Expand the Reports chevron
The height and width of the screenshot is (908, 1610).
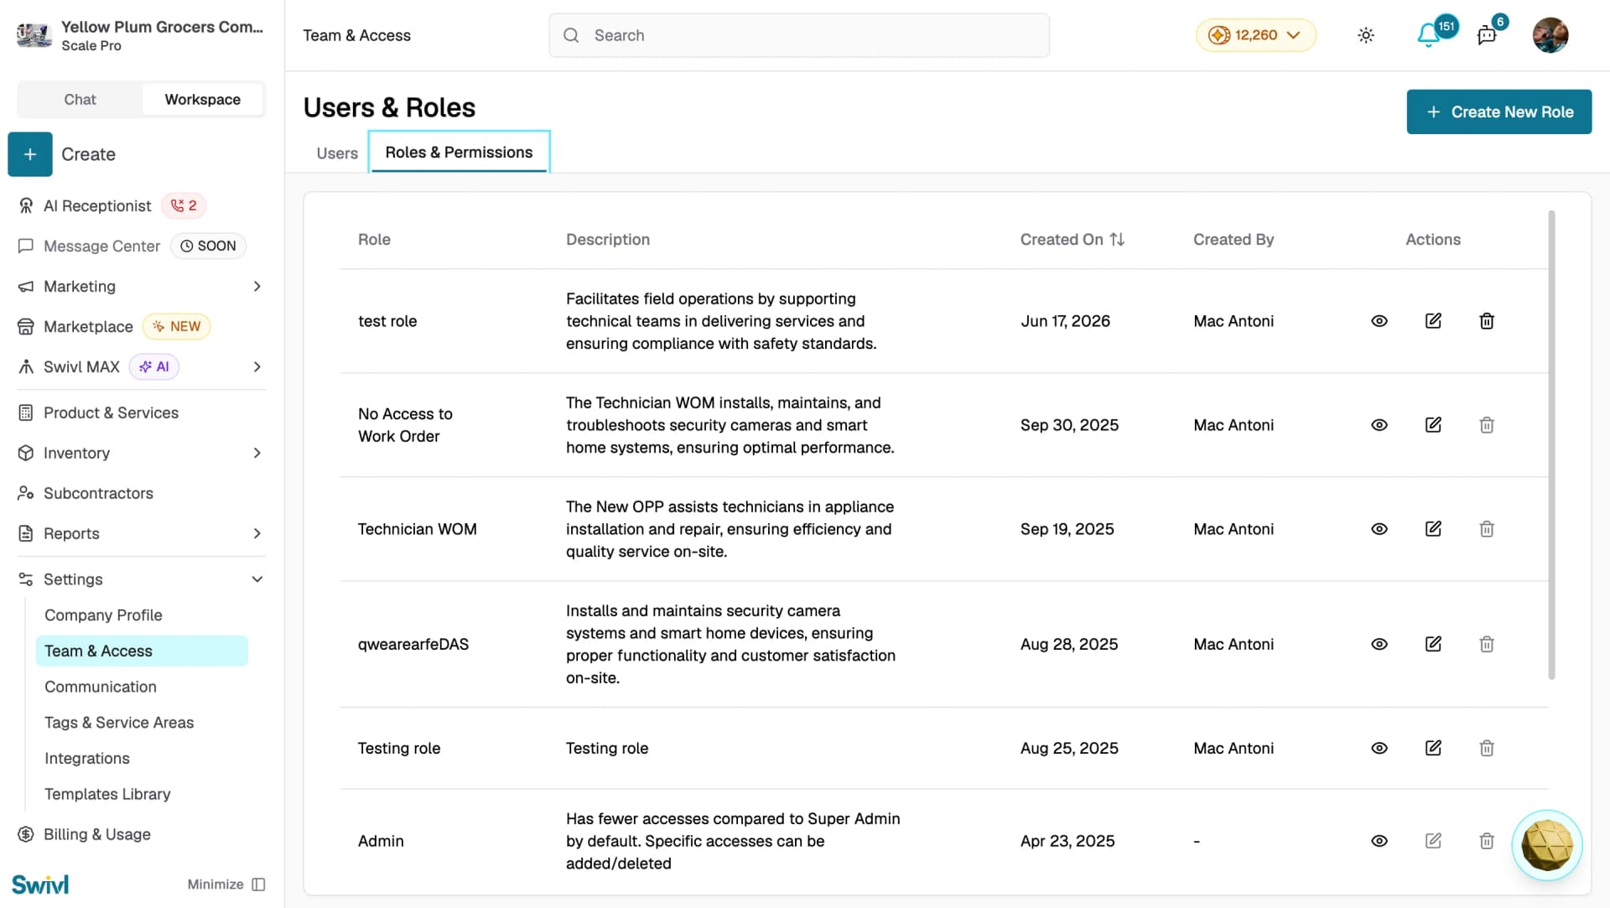257,534
